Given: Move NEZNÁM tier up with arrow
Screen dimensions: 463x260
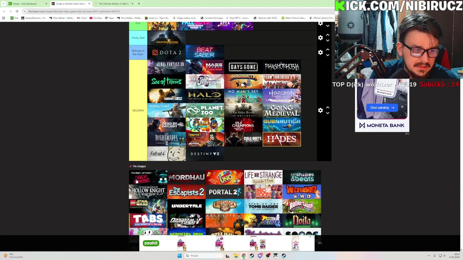Looking at the screenshot, I should click(328, 108).
